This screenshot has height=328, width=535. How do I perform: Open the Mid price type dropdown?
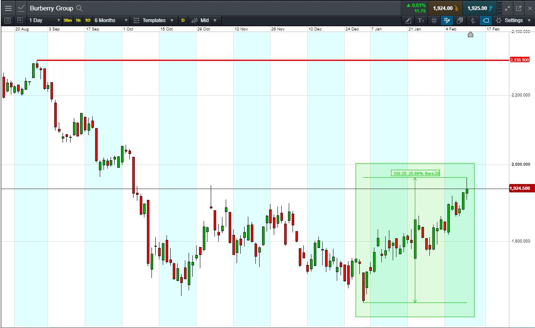pos(204,20)
